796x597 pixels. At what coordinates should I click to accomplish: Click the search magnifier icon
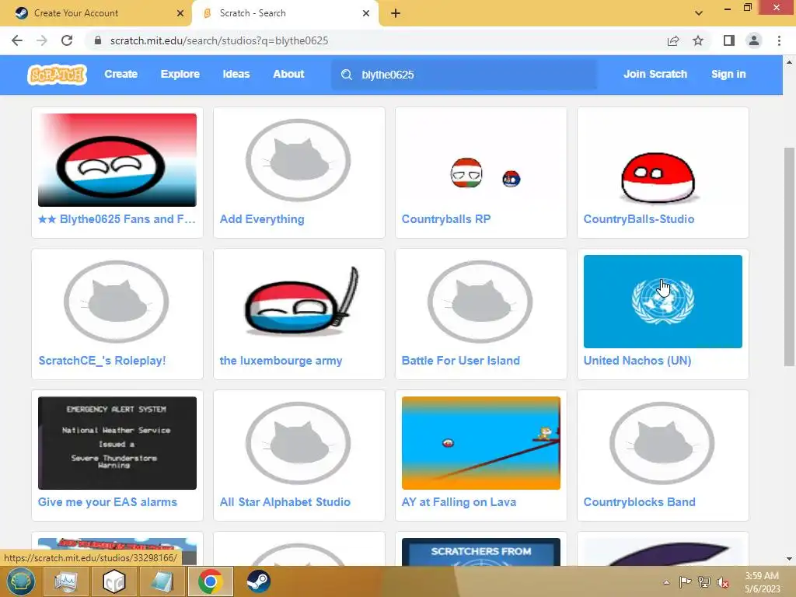[347, 75]
